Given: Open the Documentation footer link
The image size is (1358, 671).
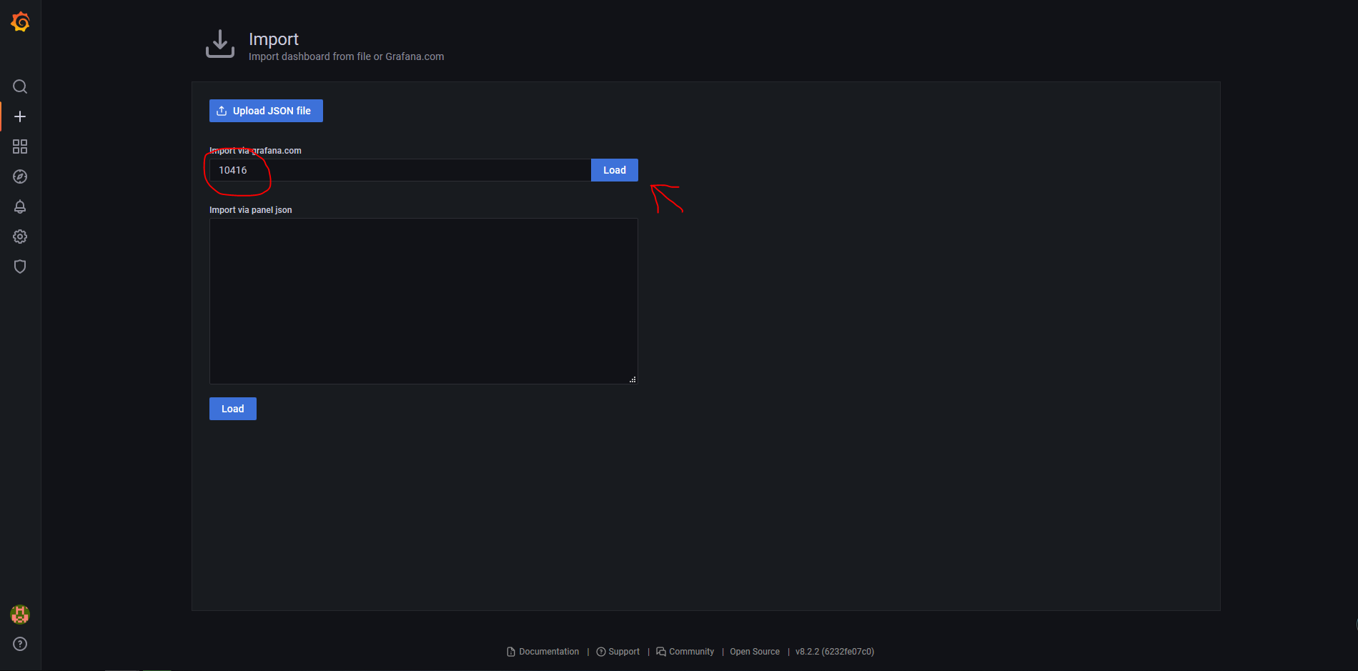Looking at the screenshot, I should (548, 651).
